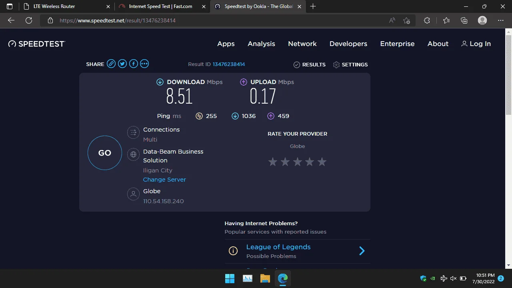Screen dimensions: 512x288
Task: Click the League of Legends warning icon
Action: coord(233,251)
